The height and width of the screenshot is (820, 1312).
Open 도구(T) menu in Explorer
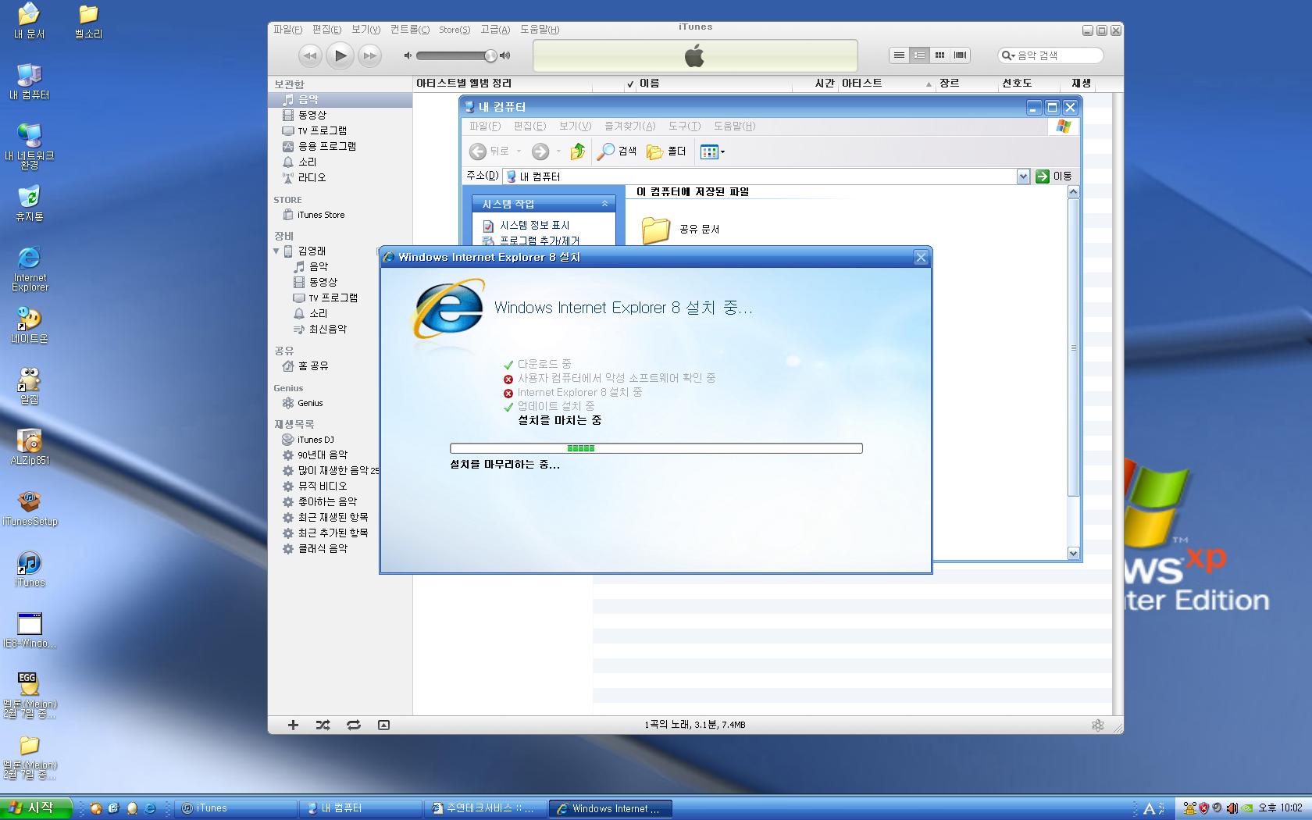pyautogui.click(x=685, y=126)
